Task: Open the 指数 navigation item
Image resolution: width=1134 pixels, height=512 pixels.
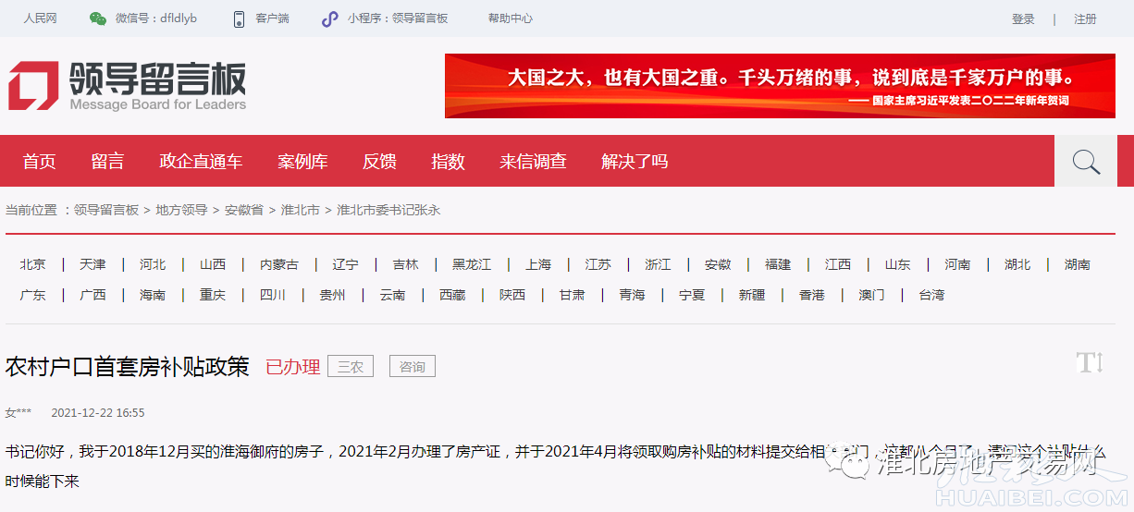Action: [x=448, y=162]
